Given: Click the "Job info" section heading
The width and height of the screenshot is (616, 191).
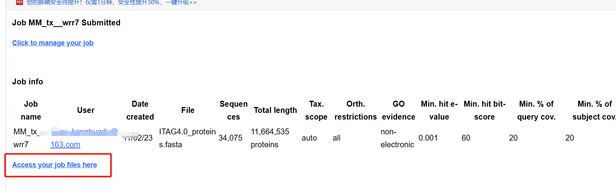Looking at the screenshot, I should [x=27, y=82].
